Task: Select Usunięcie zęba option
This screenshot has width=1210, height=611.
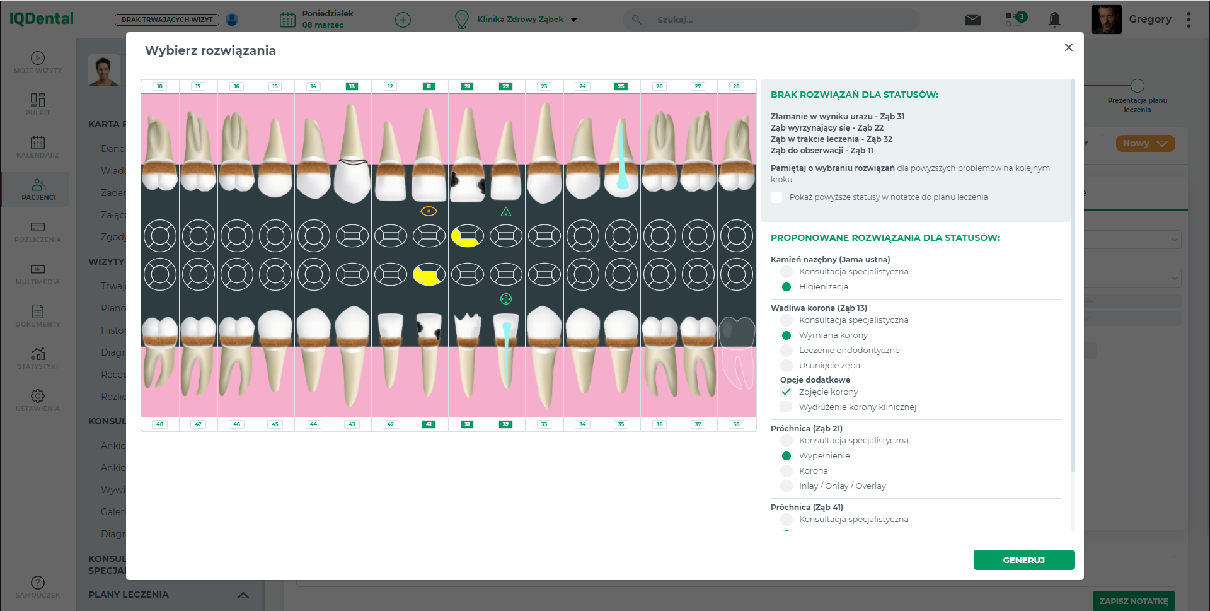Action: 786,366
